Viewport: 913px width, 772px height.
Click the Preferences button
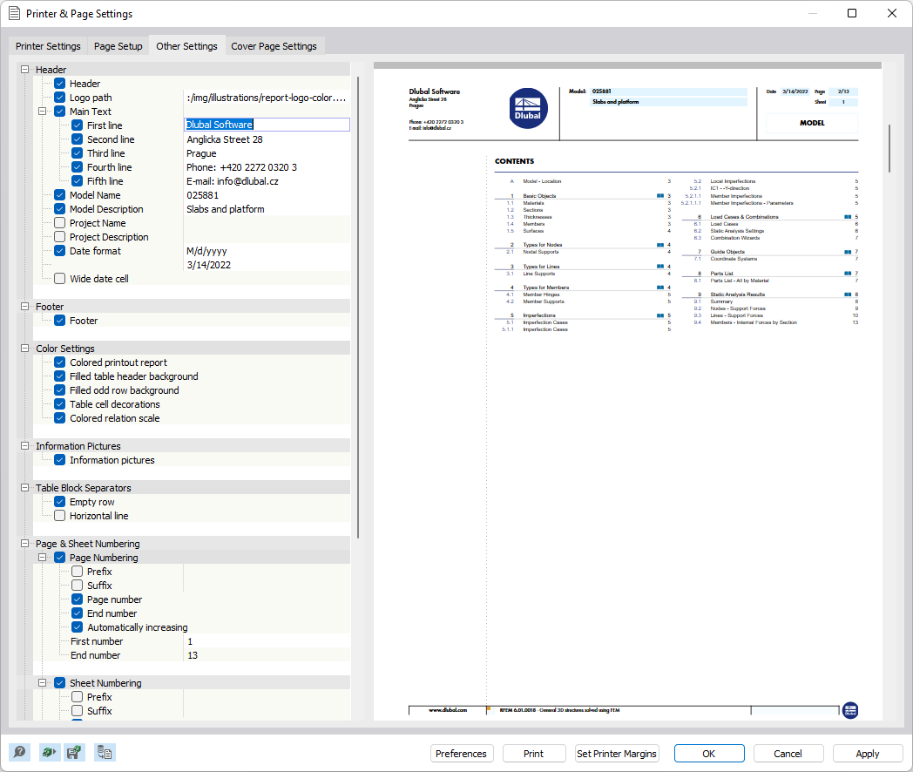click(x=461, y=754)
